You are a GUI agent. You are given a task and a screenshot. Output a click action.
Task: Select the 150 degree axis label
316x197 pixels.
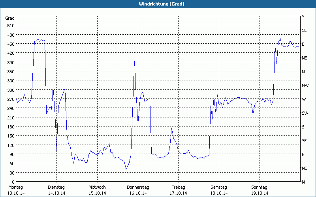click(11, 136)
